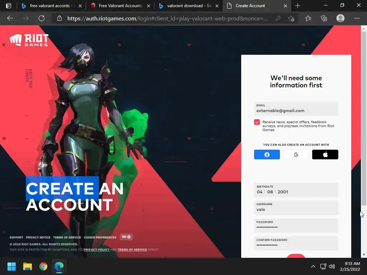Open the volume tray icon
Screen dimensions: 367x275
tap(332, 266)
